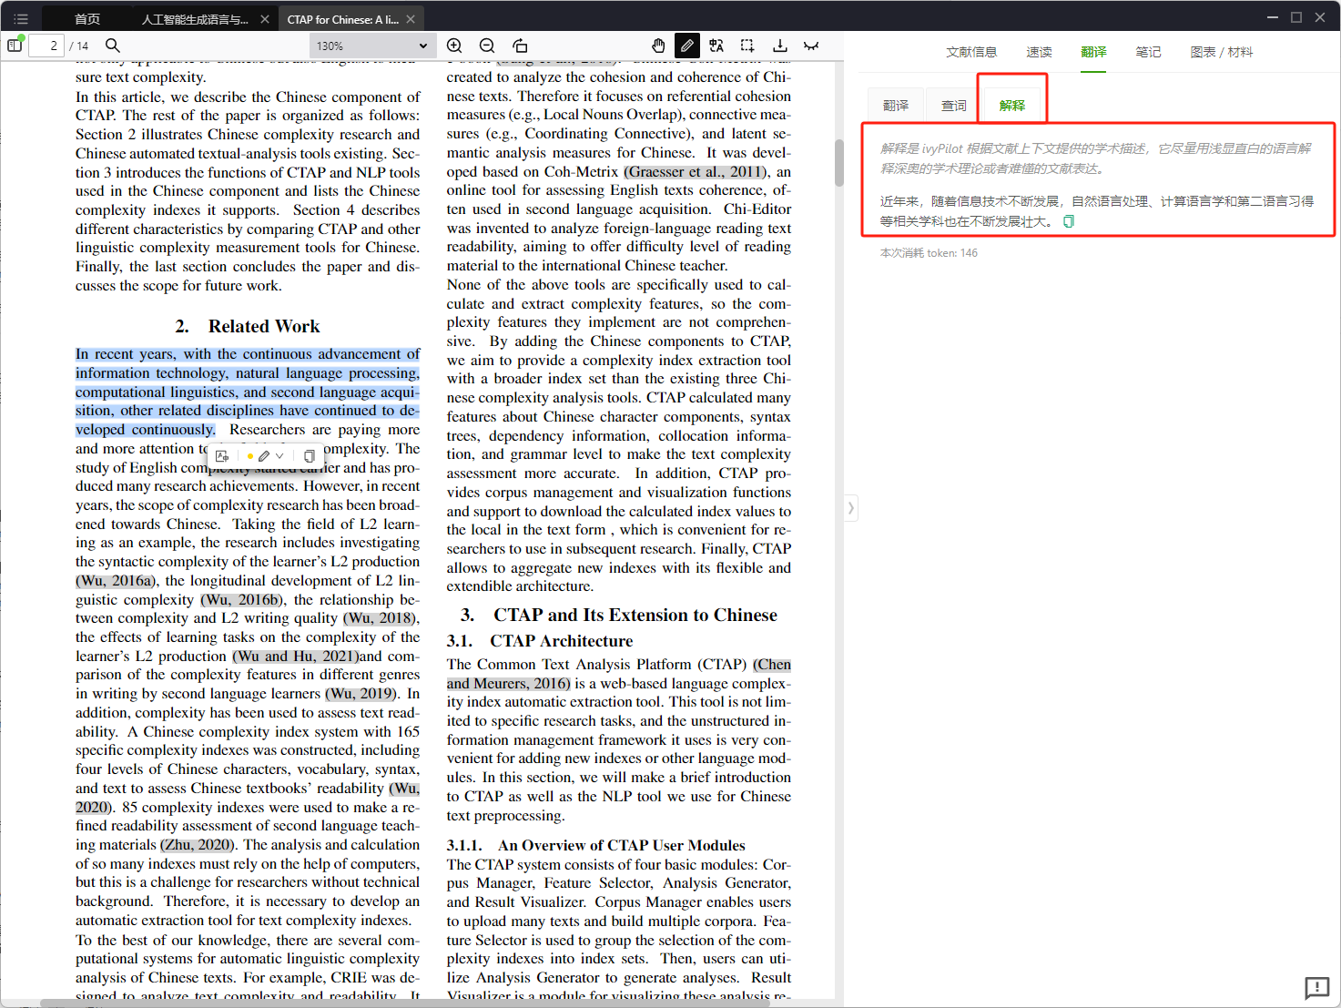Switch to the 人工智能生成语言与... tab

click(x=195, y=19)
